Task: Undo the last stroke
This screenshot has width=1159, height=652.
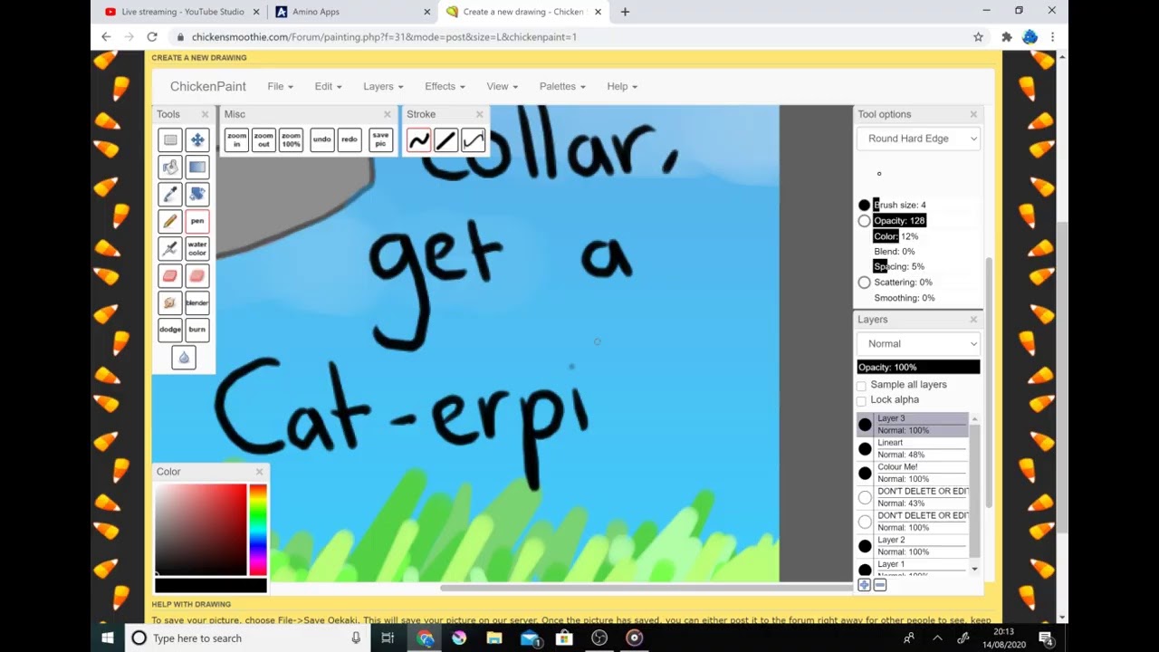Action: click(x=321, y=140)
